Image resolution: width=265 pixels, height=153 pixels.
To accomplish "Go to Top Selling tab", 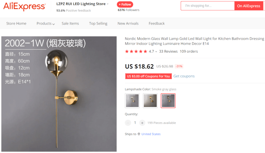I will [98, 24].
